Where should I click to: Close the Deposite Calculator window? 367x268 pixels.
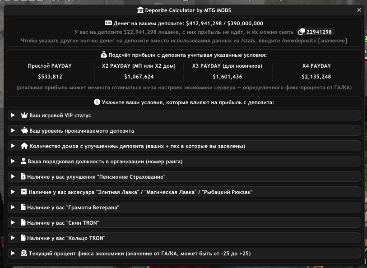(359, 10)
